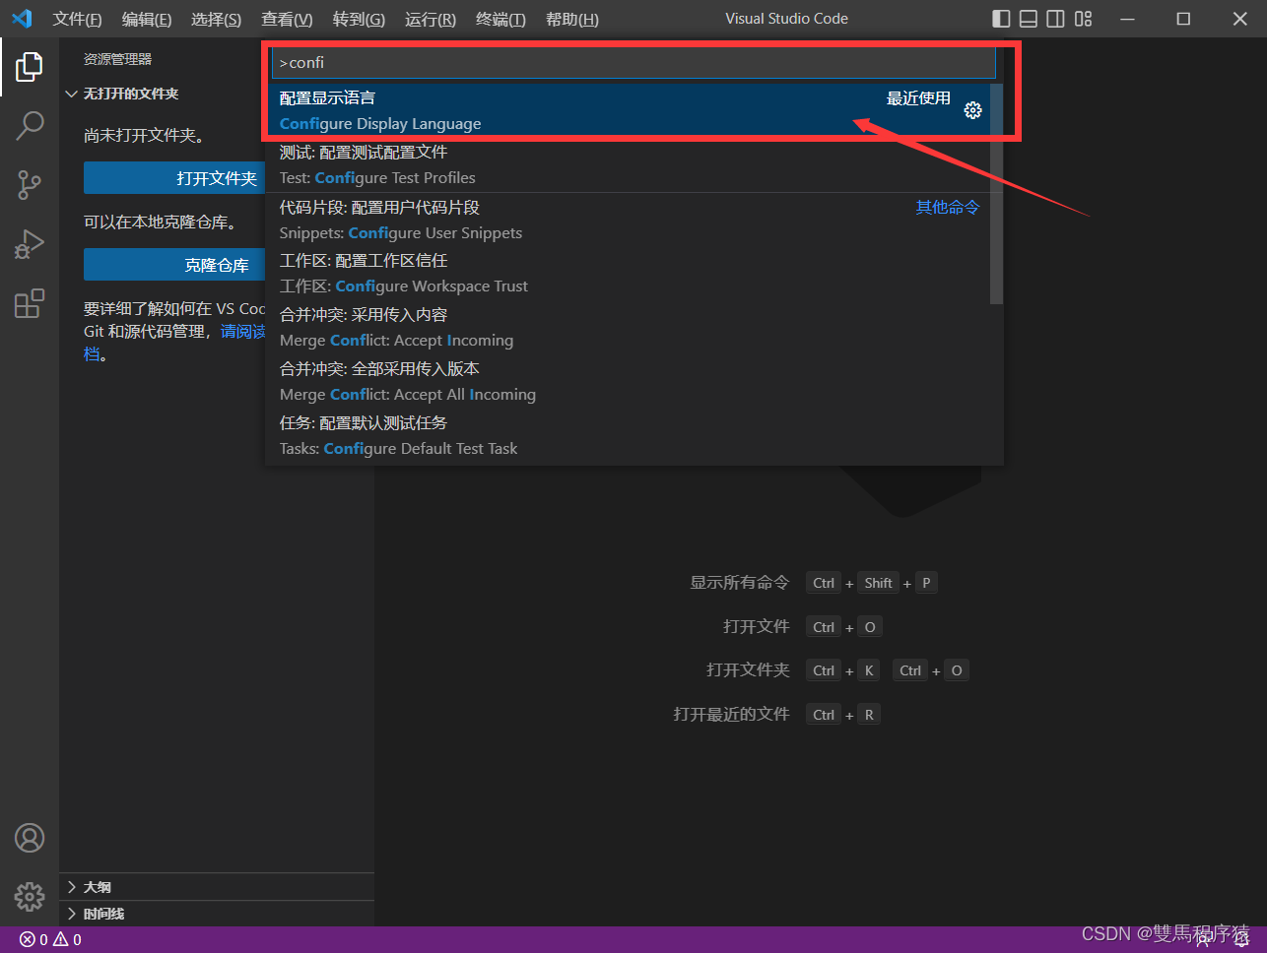Open the Source Control view
Image resolution: width=1267 pixels, height=953 pixels.
pyautogui.click(x=30, y=184)
